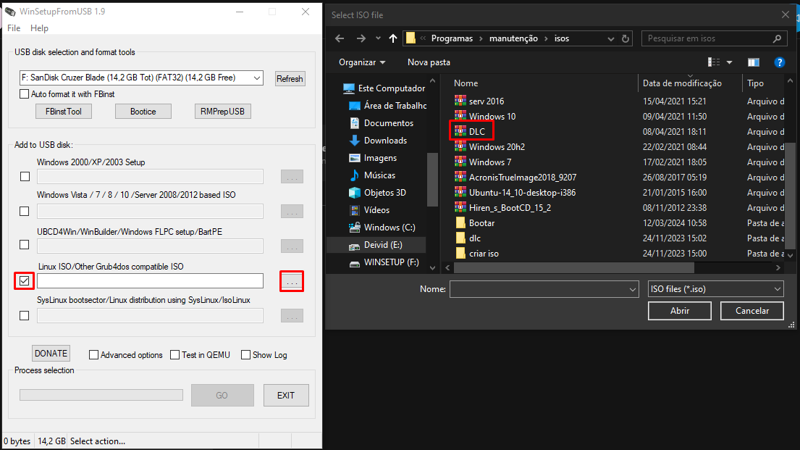Image resolution: width=800 pixels, height=450 pixels.
Task: Click Programas breadcrumb chevron
Action: coord(481,38)
